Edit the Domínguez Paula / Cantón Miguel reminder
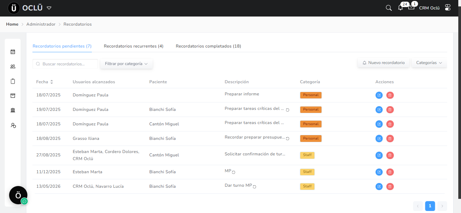461x213 pixels. click(379, 124)
